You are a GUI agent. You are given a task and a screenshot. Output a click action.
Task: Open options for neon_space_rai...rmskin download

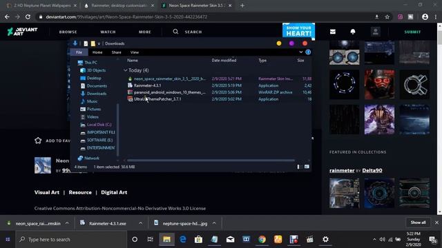click(67, 223)
